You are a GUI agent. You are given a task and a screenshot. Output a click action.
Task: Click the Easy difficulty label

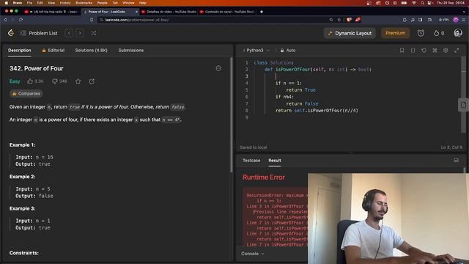pyautogui.click(x=15, y=81)
